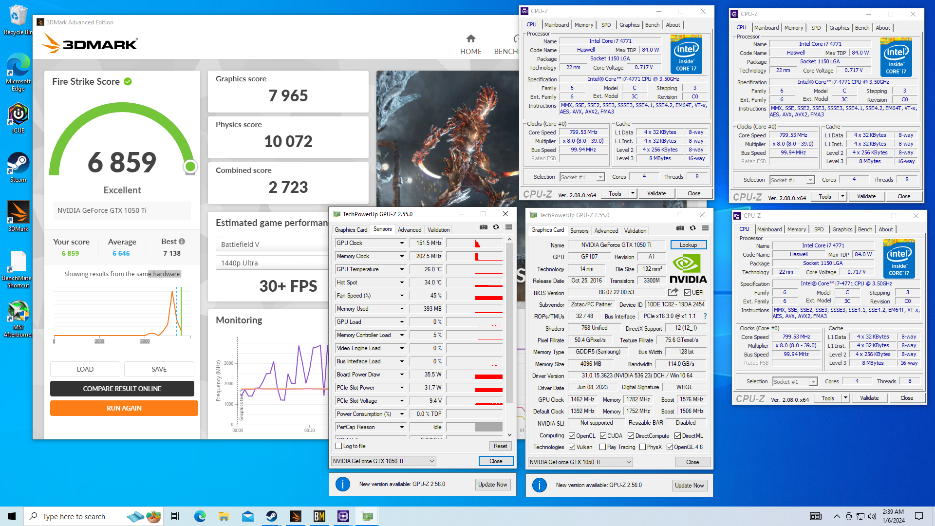Open SPD tab in top-right CPU-Z
This screenshot has width=935, height=526.
click(x=816, y=28)
